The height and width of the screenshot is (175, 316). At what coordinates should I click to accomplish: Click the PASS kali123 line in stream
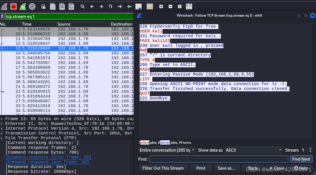pos(155,41)
